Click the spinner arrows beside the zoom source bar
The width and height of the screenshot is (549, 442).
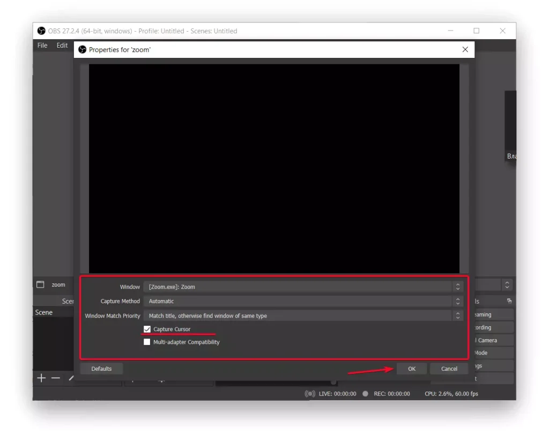(507, 285)
